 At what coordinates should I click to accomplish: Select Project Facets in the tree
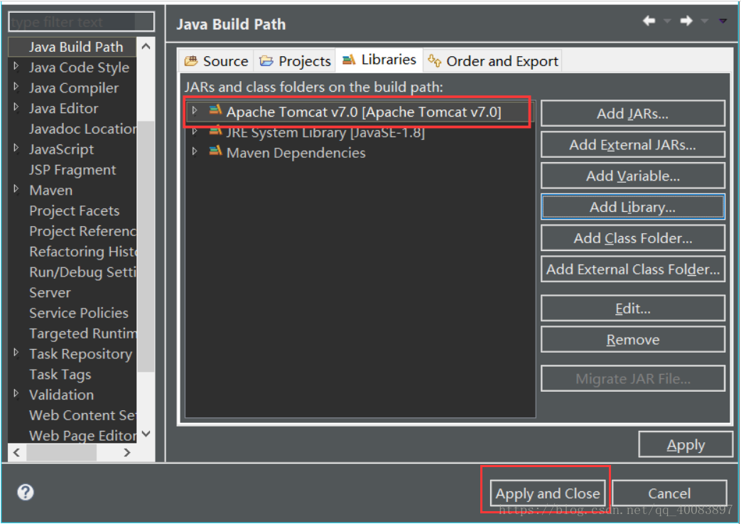tap(74, 210)
